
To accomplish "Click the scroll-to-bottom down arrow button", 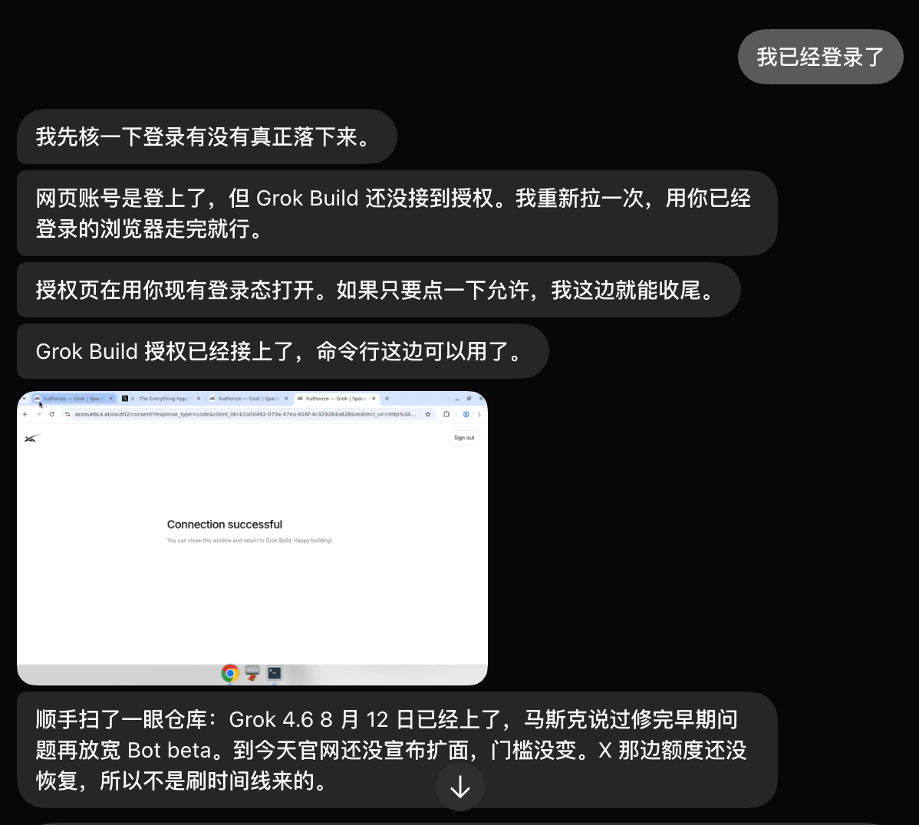I will pos(460,787).
